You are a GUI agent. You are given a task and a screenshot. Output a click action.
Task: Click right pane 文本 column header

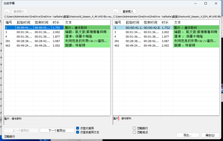coord(196,22)
